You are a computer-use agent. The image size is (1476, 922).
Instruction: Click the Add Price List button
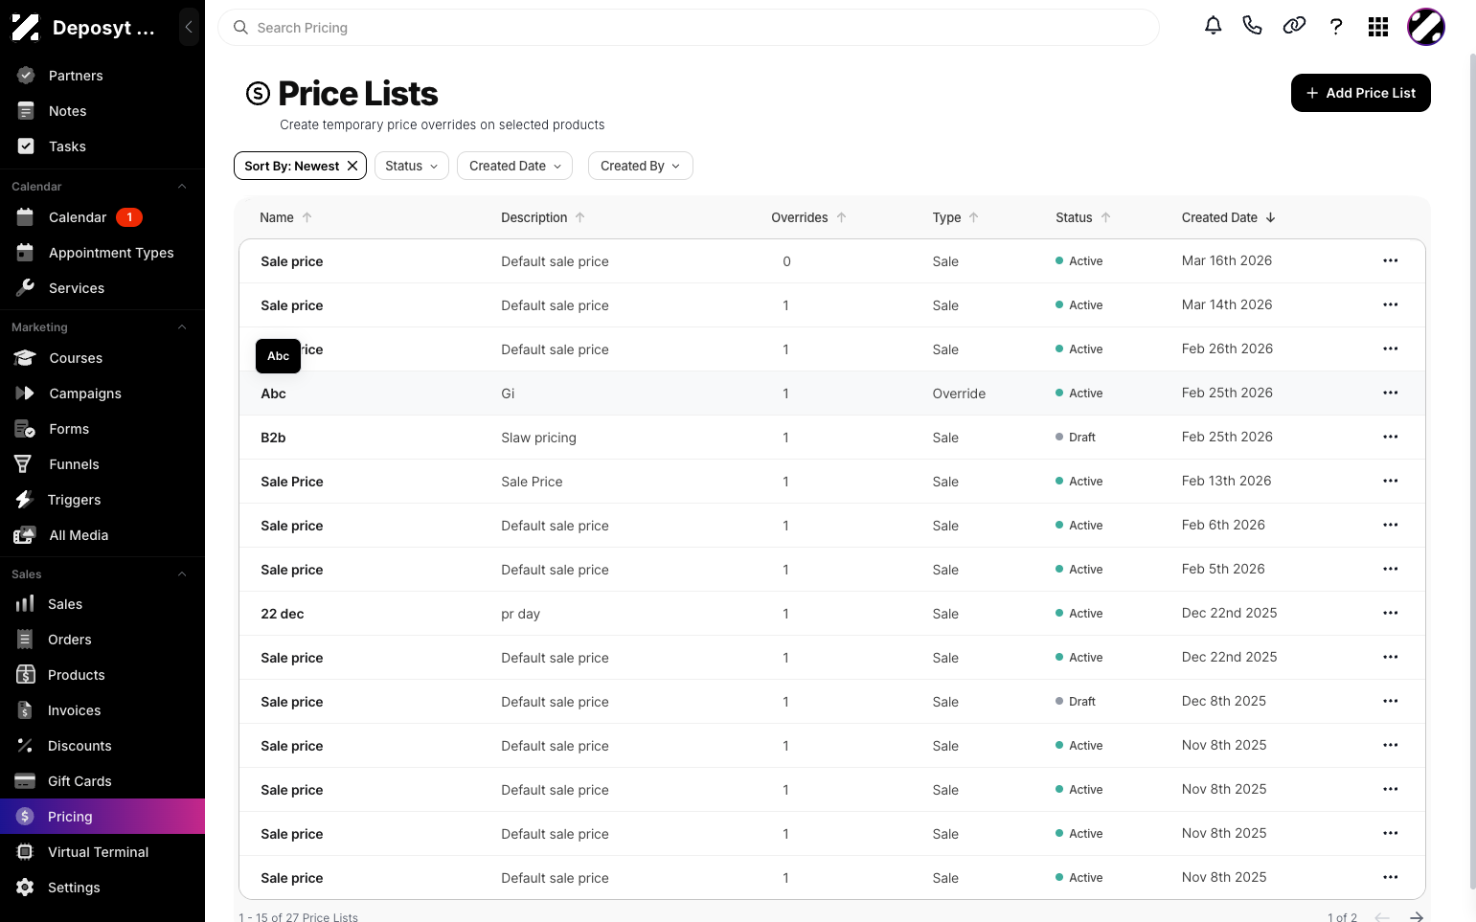(1360, 93)
